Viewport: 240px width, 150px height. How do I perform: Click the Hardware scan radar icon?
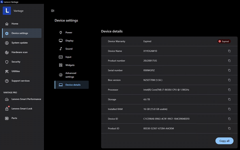click(x=7, y=52)
